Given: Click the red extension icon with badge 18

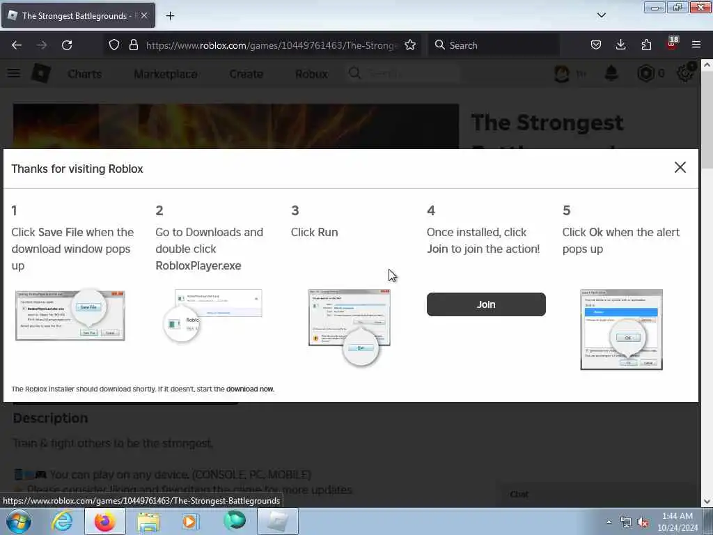Looking at the screenshot, I should (672, 44).
